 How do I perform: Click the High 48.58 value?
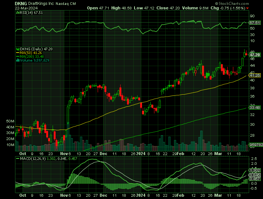click(x=121, y=8)
